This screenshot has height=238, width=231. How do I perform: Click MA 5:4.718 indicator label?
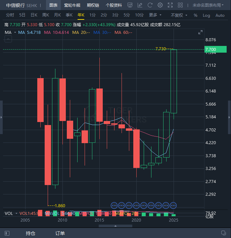point(30,32)
